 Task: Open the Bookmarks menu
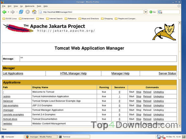click(x=30, y=6)
